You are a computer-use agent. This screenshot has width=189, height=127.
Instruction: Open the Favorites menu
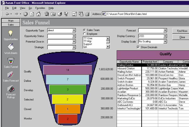click(x=40, y=8)
